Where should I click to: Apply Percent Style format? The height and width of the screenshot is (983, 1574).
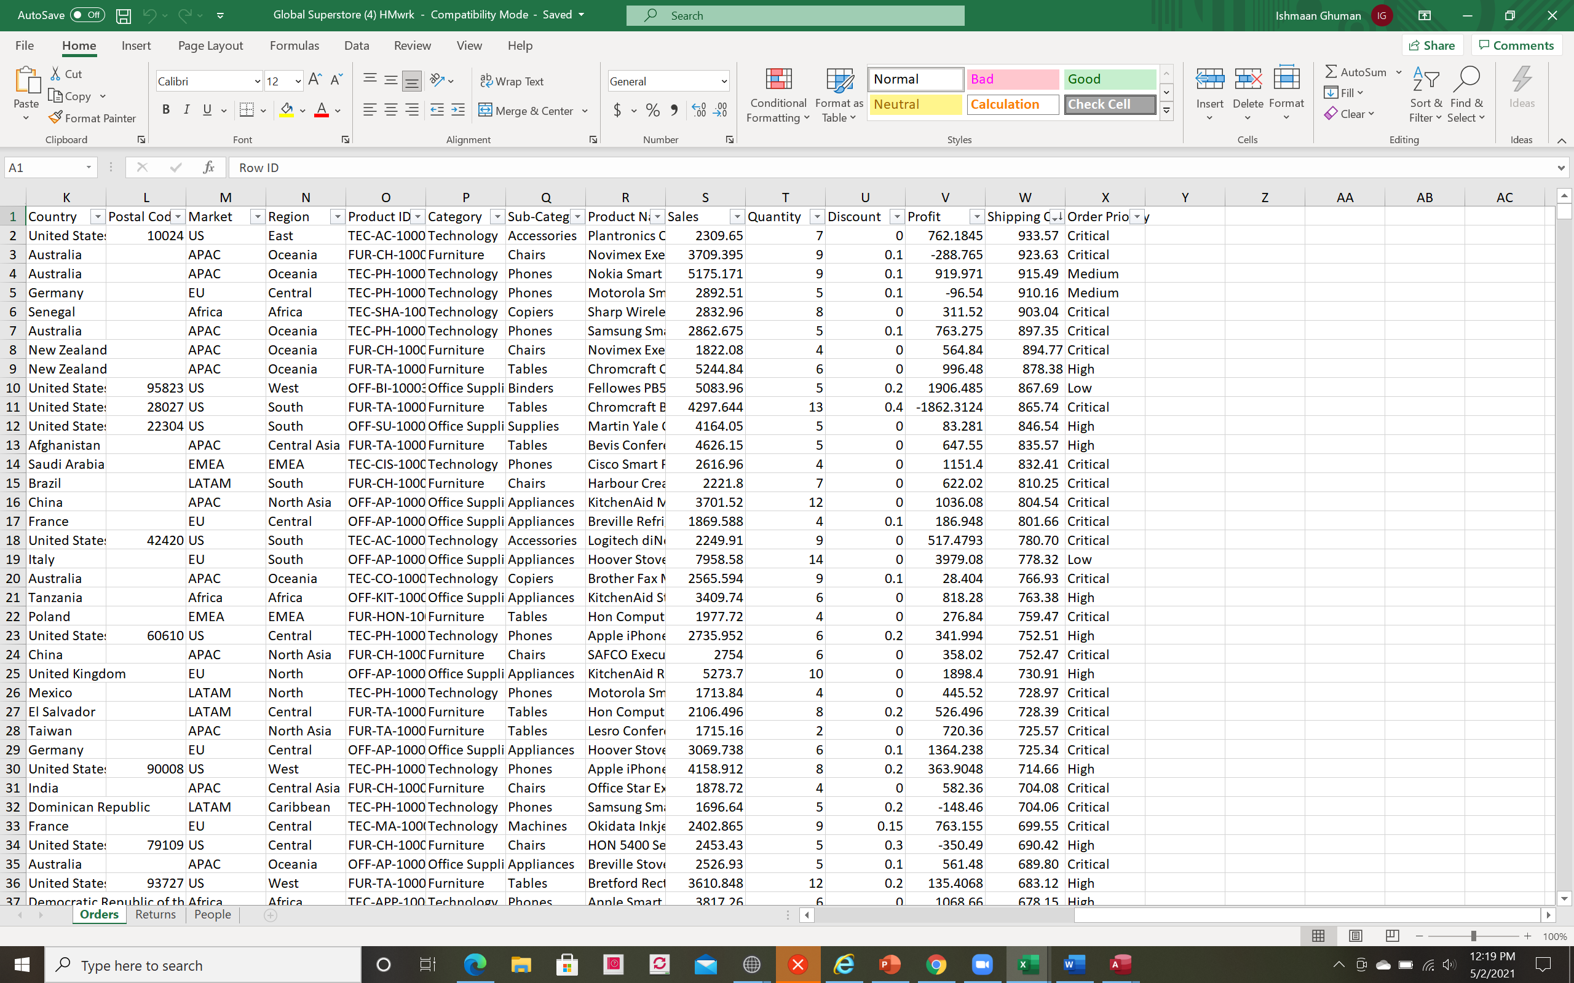click(652, 110)
